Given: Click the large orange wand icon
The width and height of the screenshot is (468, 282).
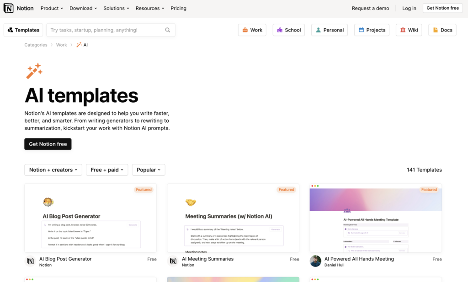Looking at the screenshot, I should point(34,71).
